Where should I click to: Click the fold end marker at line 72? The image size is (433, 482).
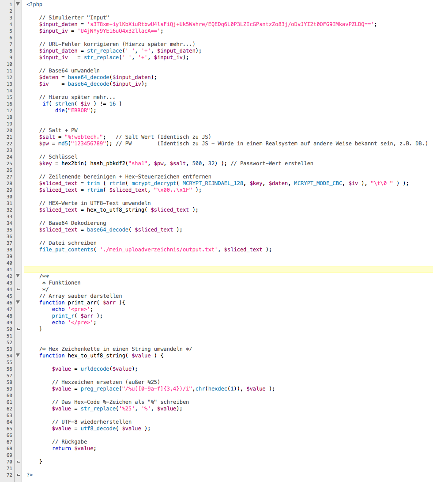click(x=19, y=475)
